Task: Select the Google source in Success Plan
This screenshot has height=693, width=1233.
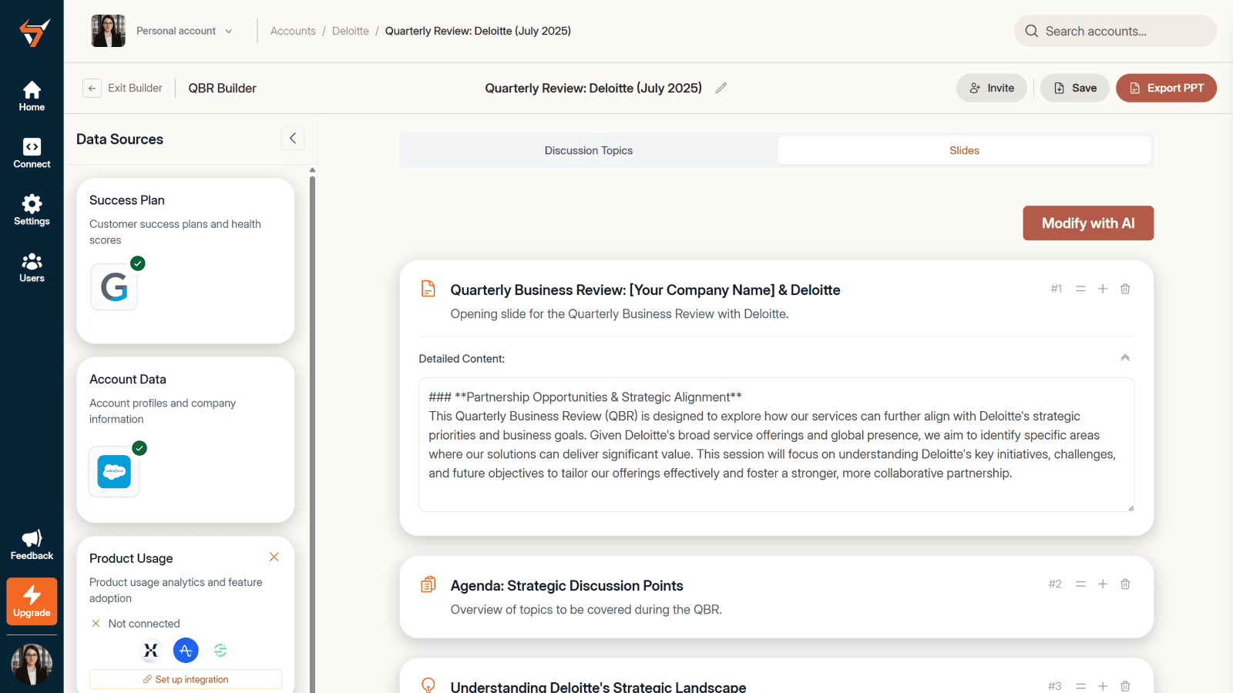Action: pyautogui.click(x=114, y=287)
